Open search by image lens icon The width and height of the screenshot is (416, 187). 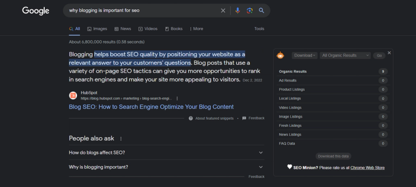coord(250,10)
